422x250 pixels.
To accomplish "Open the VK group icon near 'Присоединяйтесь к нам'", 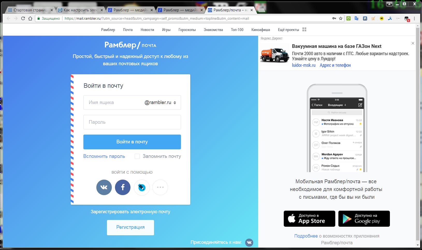I will coord(249,242).
